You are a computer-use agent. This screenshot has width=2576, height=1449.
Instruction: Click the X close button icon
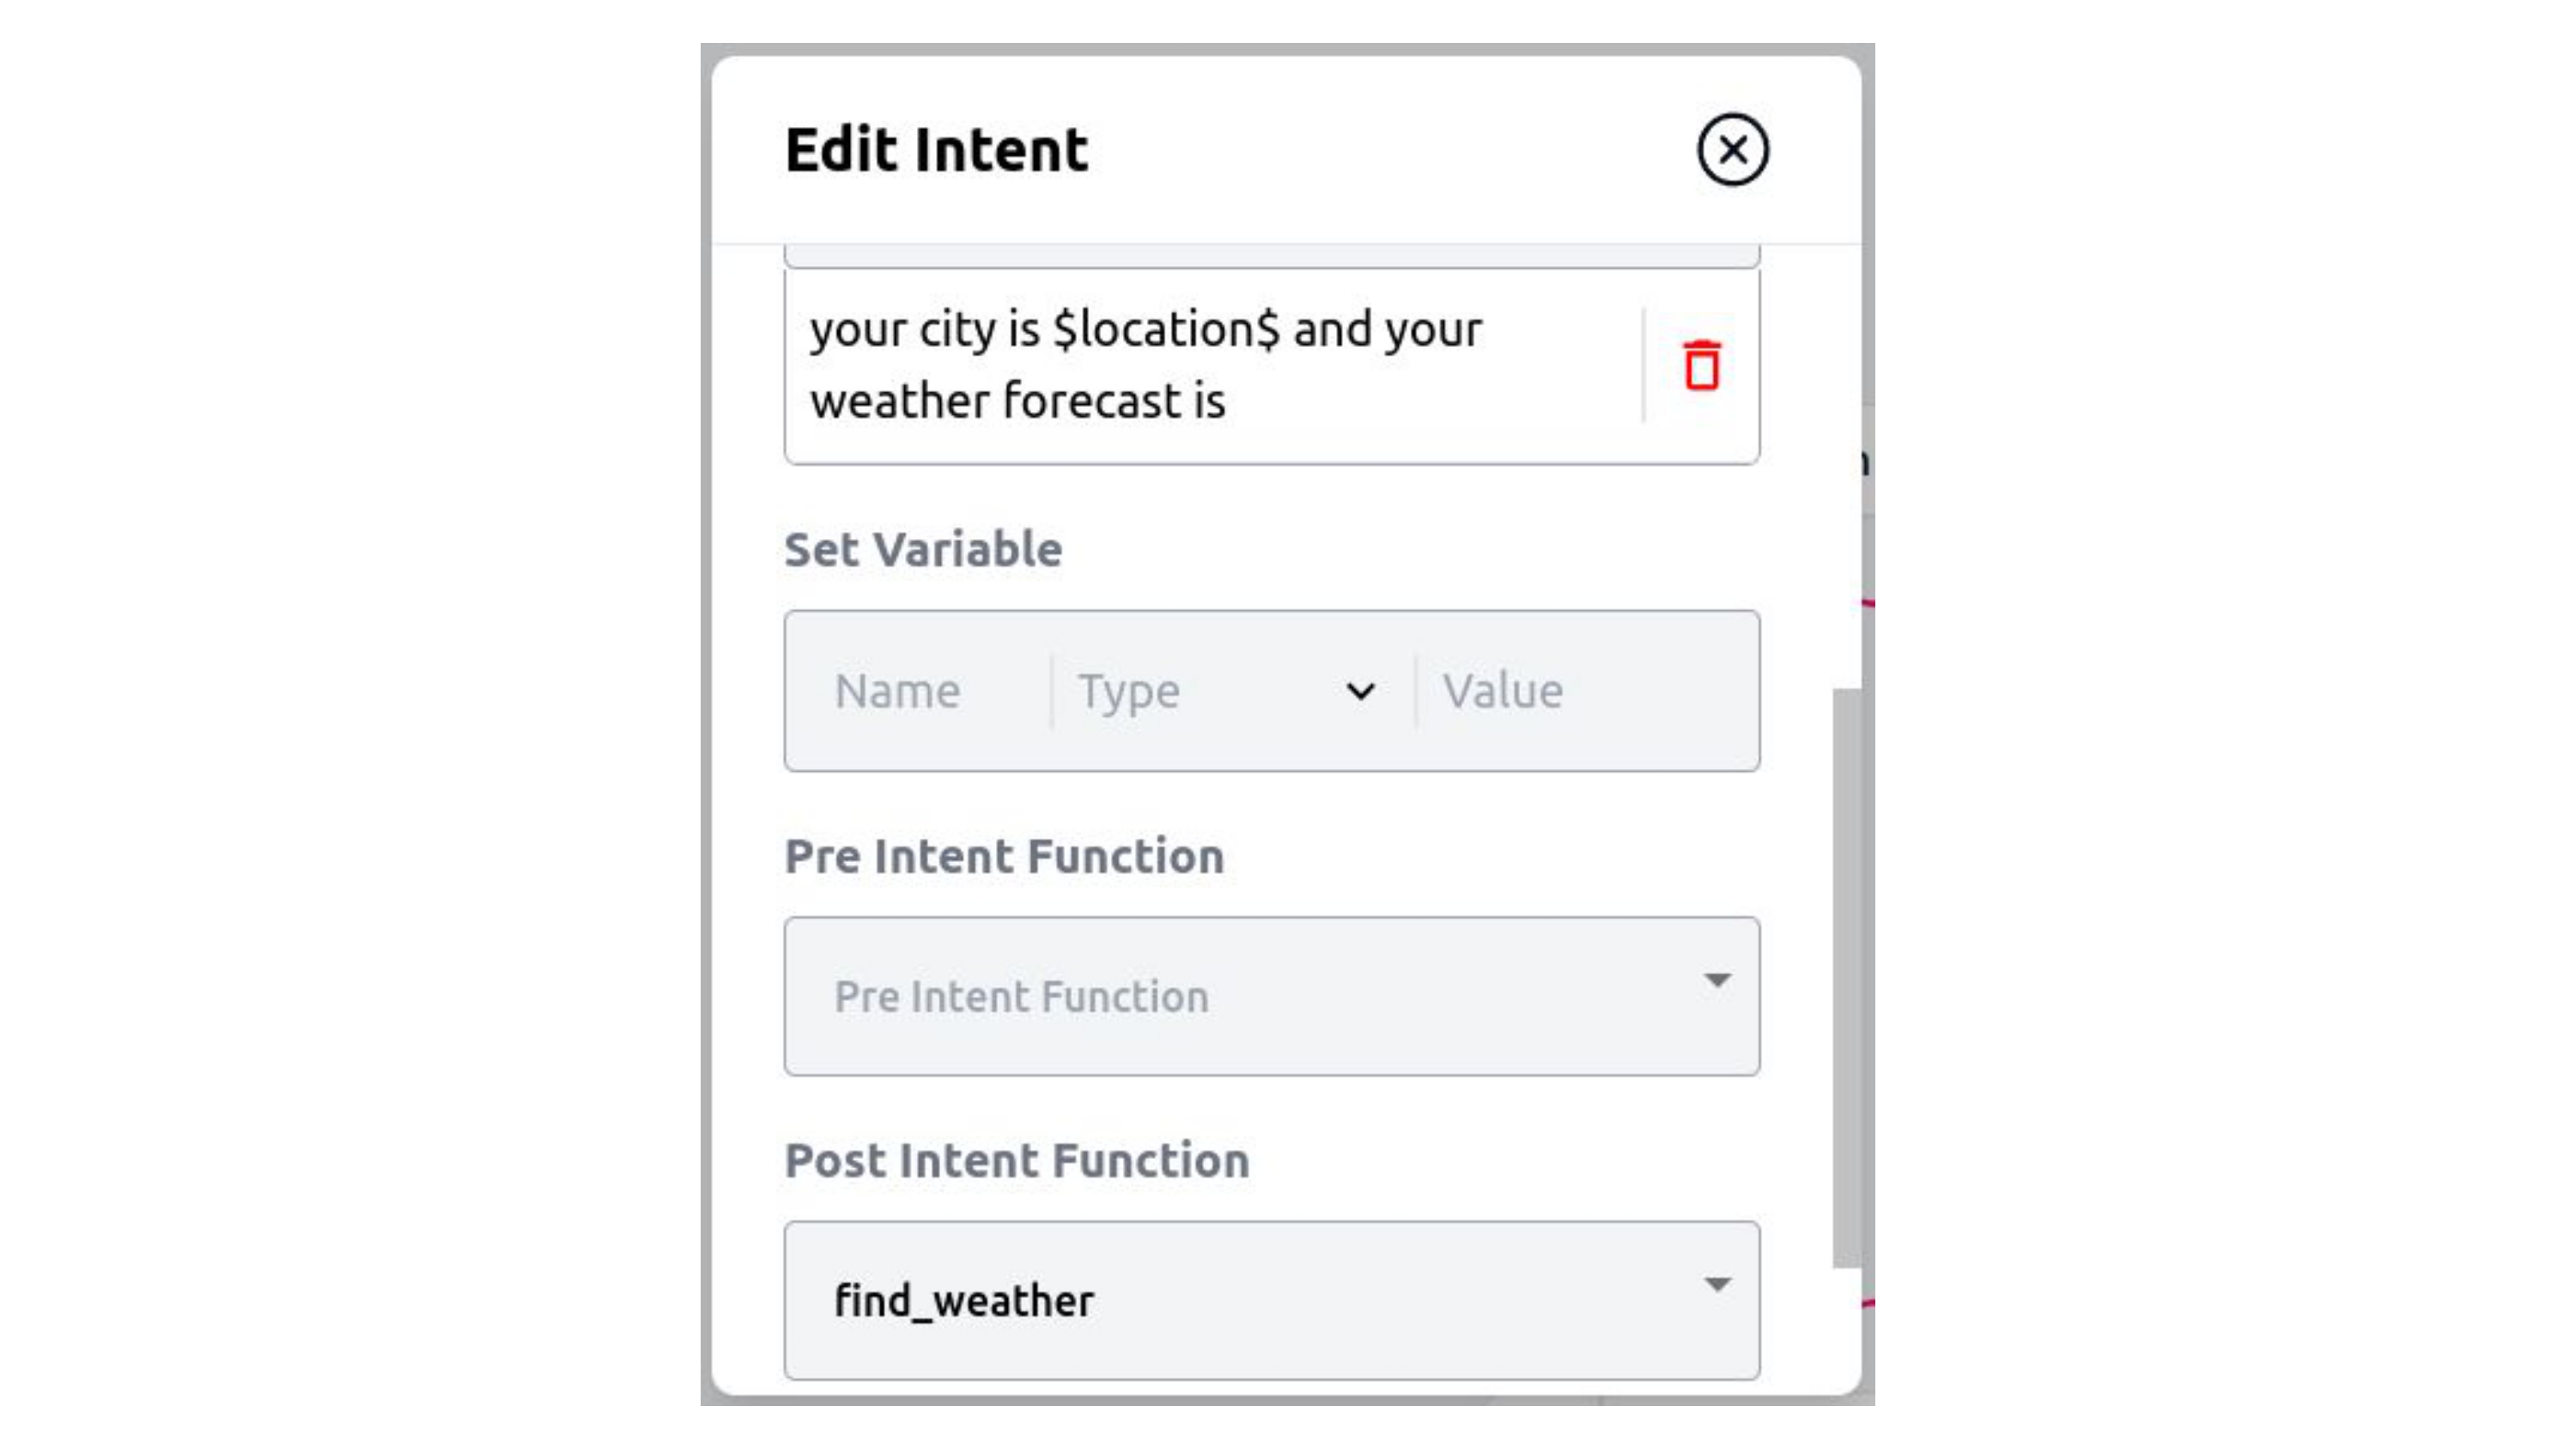click(1732, 149)
